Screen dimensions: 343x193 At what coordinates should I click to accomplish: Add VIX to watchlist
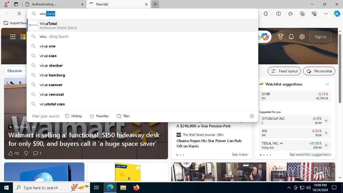pos(326,133)
